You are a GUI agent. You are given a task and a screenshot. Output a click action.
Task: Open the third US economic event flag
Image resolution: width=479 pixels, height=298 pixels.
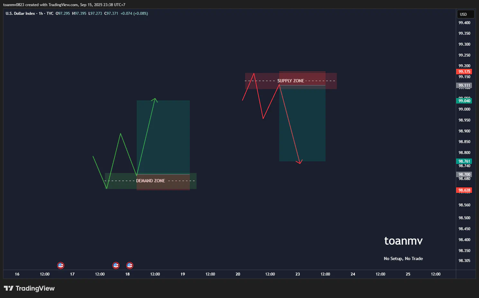[x=130, y=266]
